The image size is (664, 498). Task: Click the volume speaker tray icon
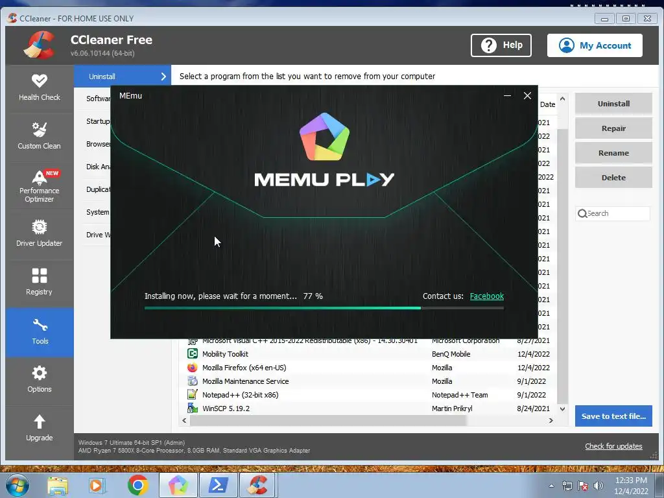599,486
